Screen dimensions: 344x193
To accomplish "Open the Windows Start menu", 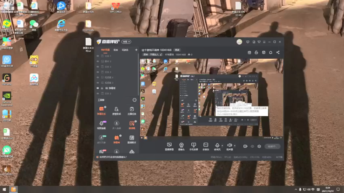I will point(4,189).
